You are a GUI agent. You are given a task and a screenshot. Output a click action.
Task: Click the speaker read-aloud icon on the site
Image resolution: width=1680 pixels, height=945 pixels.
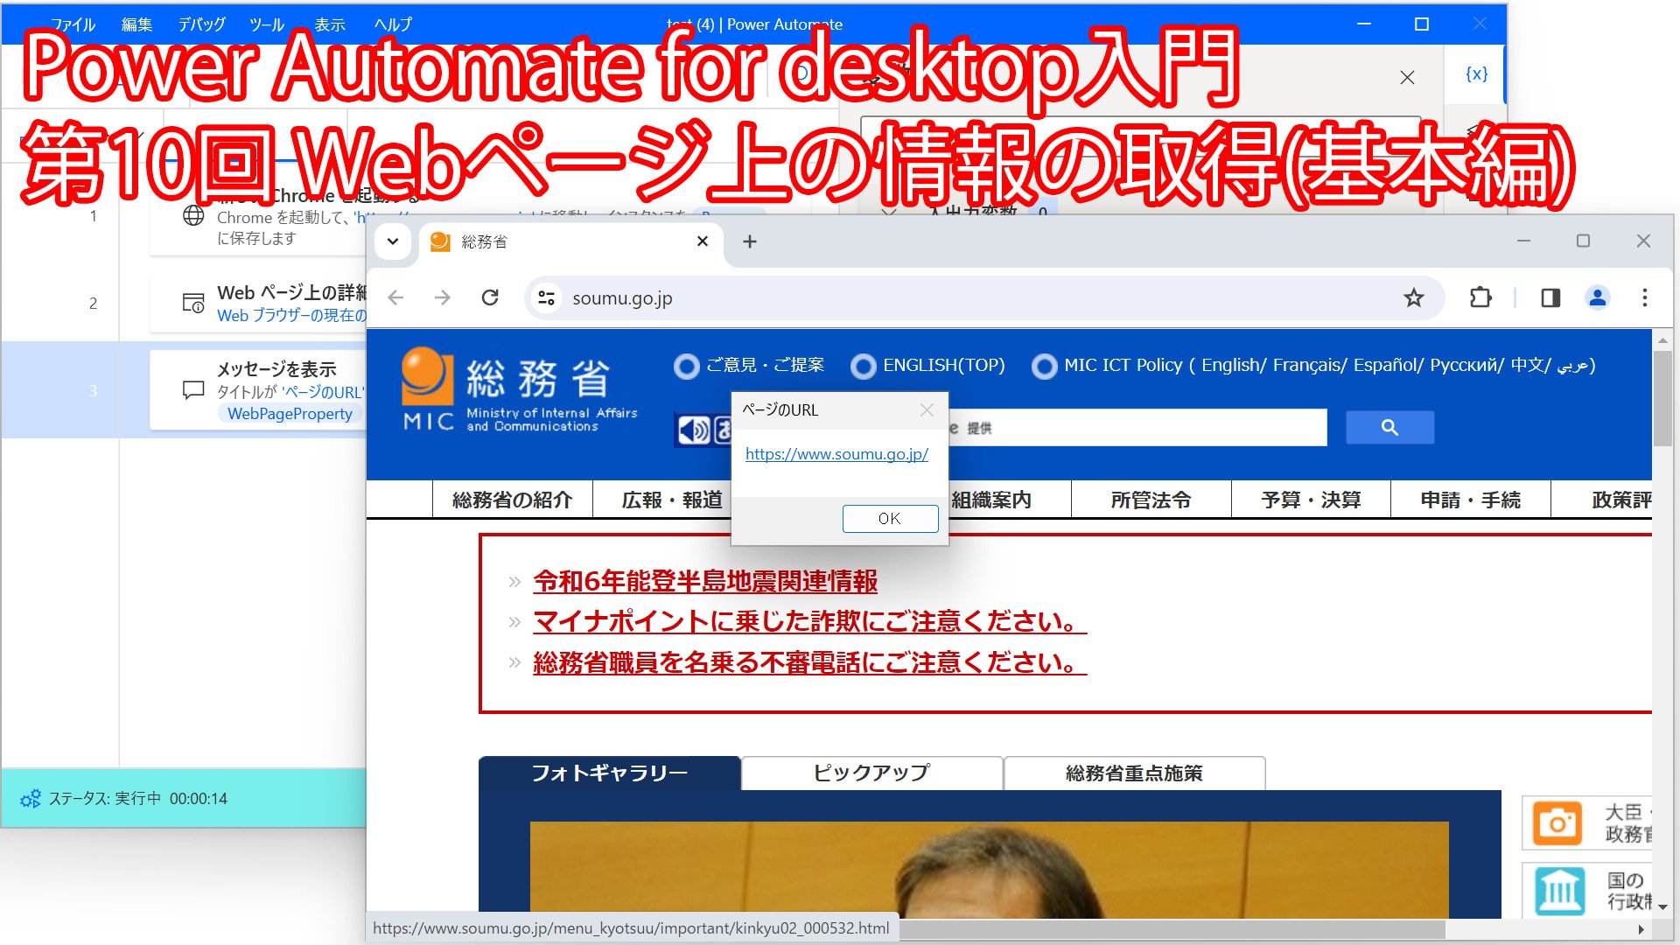click(x=695, y=430)
